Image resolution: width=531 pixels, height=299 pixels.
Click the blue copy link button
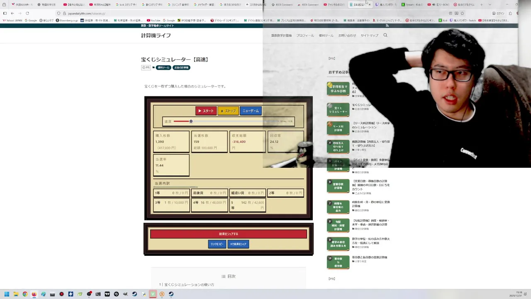coord(217,244)
